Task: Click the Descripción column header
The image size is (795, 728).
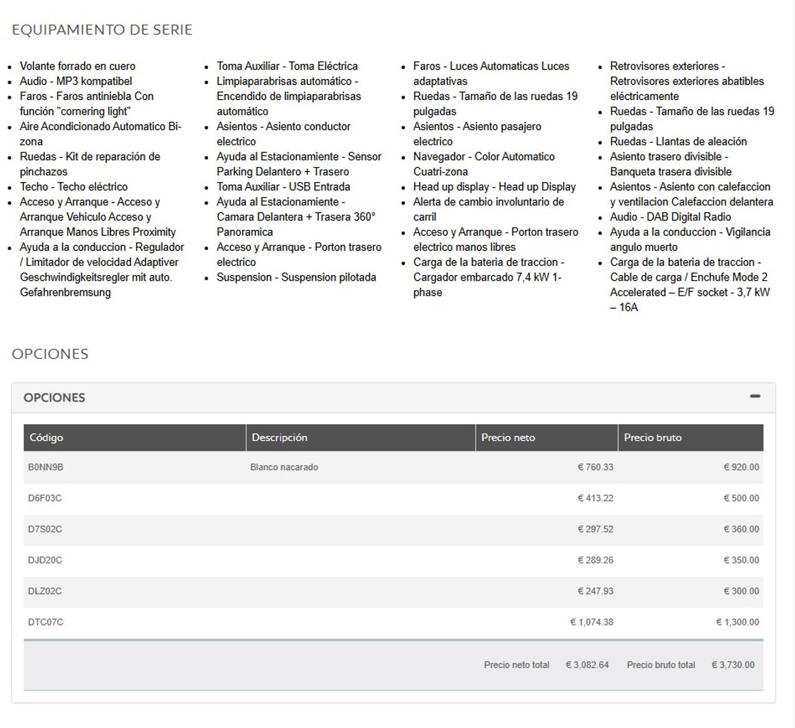Action: [x=279, y=437]
